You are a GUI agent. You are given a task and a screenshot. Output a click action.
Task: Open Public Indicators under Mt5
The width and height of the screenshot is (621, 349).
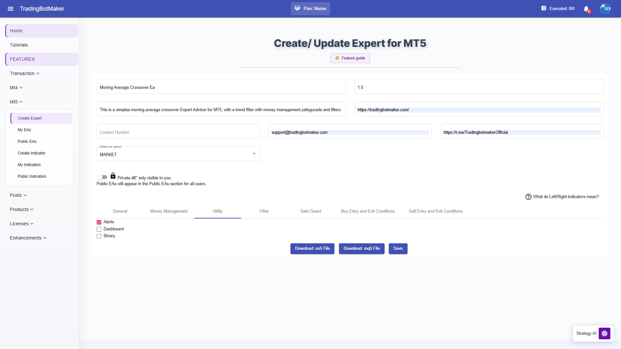(41, 176)
